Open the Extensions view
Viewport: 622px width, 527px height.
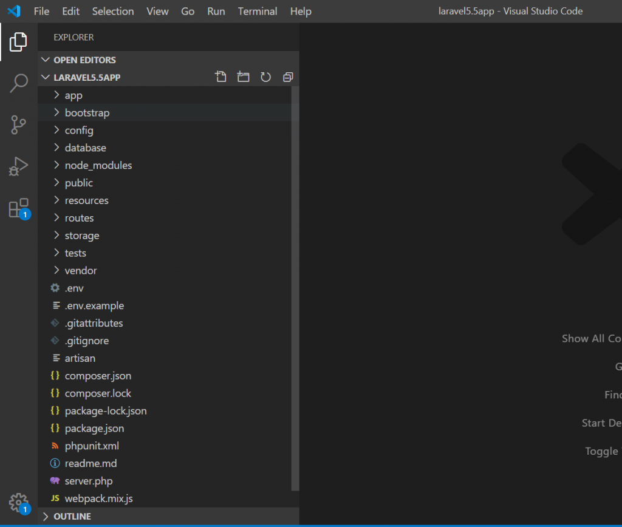19,208
